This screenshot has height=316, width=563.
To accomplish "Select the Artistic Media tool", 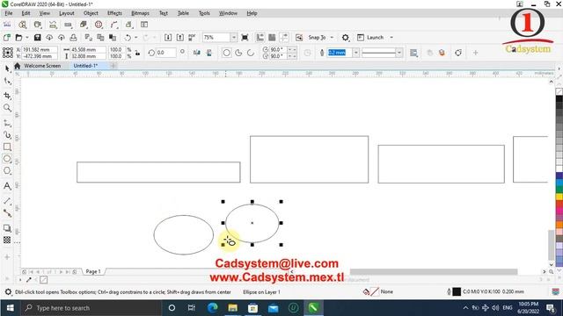I will [x=7, y=134].
